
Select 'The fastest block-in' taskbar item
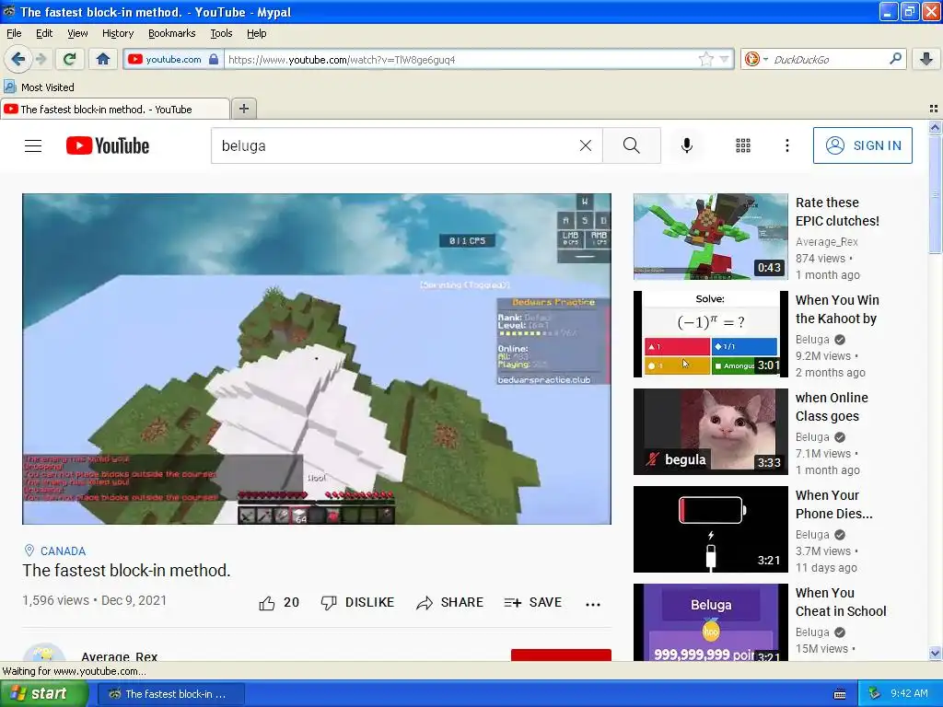pyautogui.click(x=170, y=694)
